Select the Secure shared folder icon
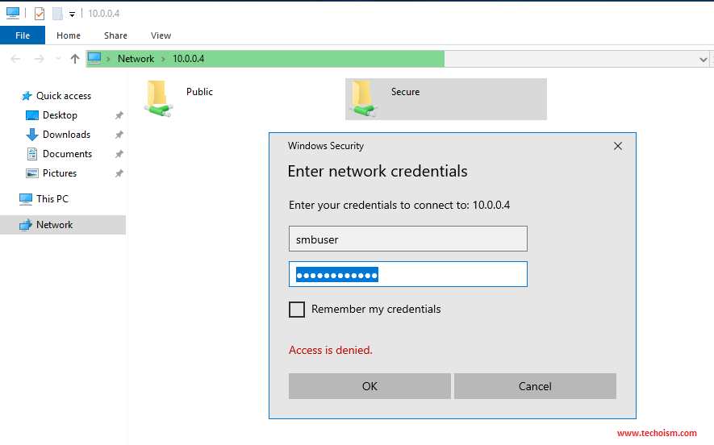714x445 pixels. pos(363,98)
